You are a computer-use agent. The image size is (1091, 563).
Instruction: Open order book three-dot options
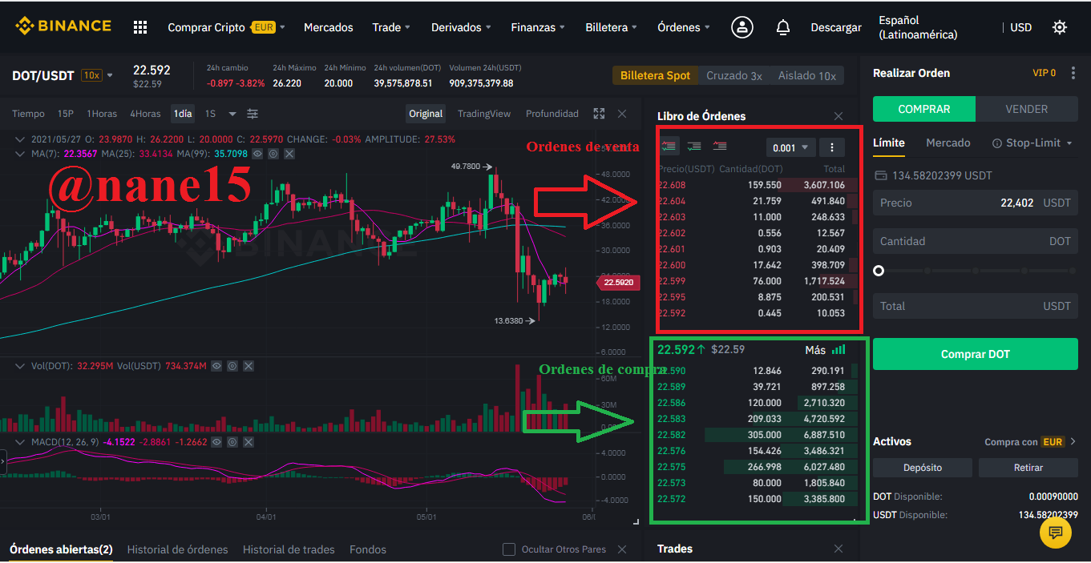[832, 147]
